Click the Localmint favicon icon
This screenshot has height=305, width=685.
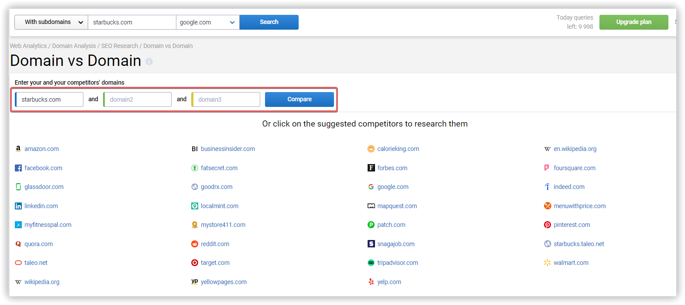[x=195, y=206]
